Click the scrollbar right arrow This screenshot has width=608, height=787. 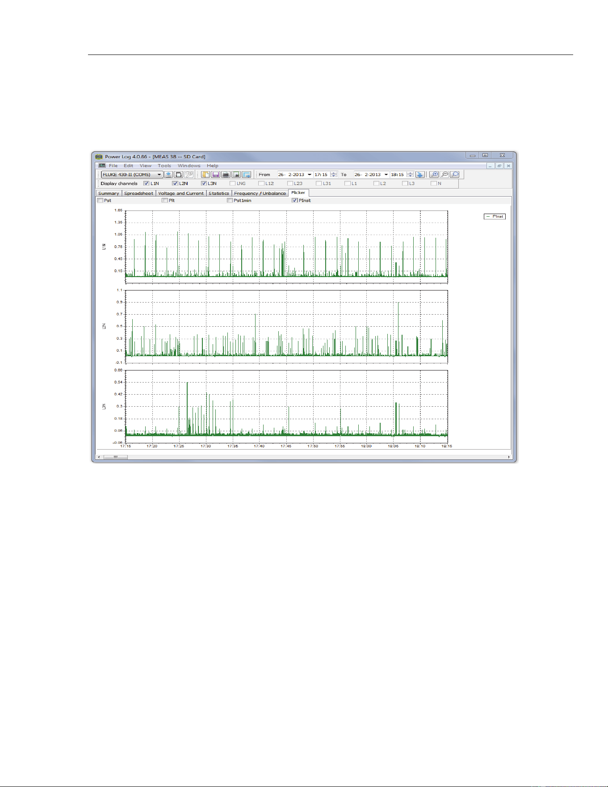[509, 457]
